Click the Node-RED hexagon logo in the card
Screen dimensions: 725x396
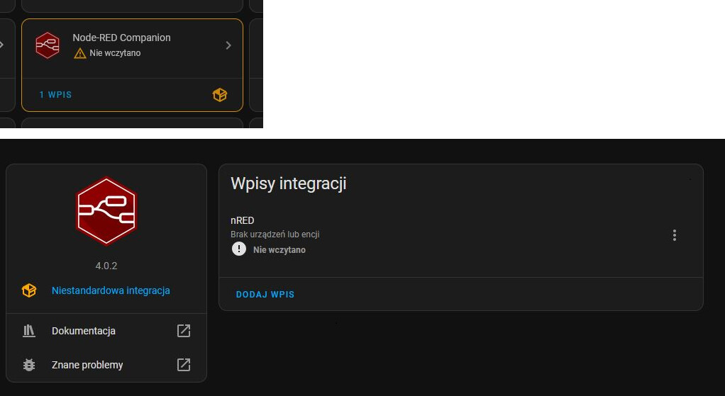pyautogui.click(x=48, y=45)
